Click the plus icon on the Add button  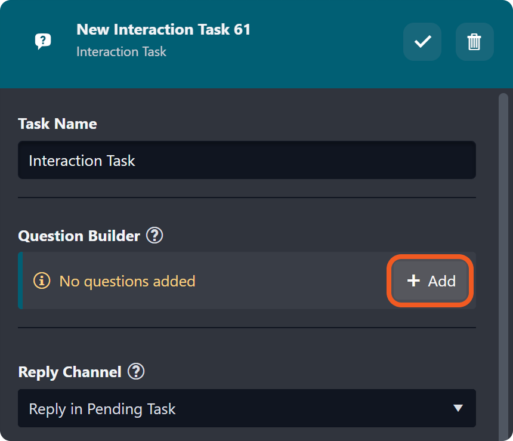tap(413, 281)
